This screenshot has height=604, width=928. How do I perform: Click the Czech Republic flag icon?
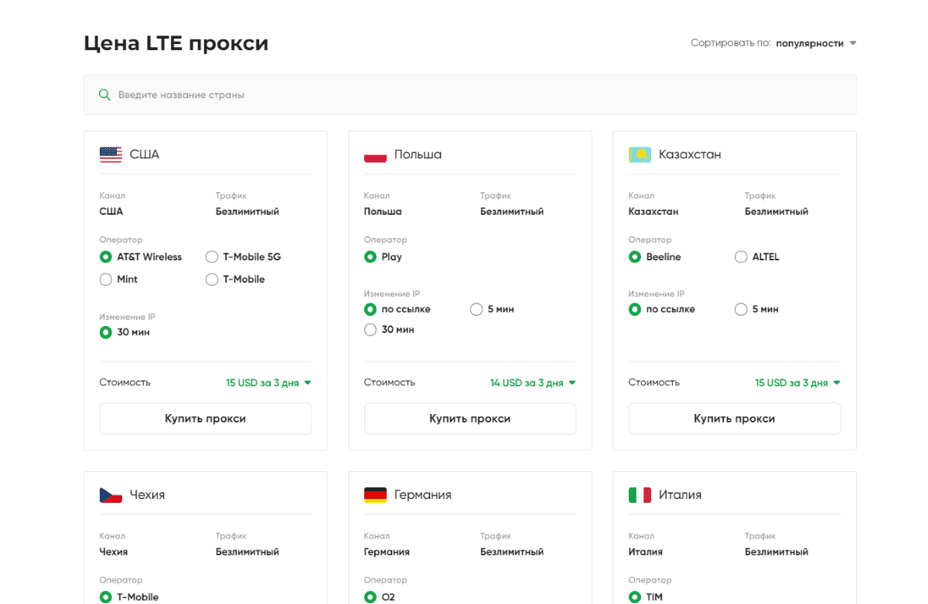[111, 495]
